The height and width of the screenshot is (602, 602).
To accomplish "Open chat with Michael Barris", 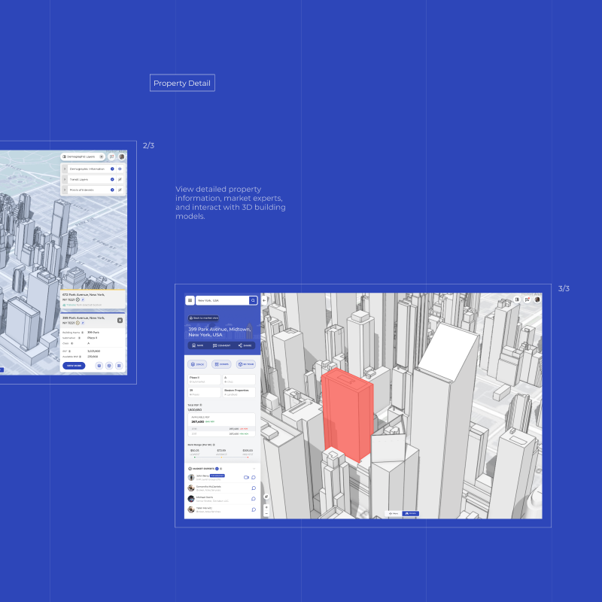I will [x=254, y=499].
